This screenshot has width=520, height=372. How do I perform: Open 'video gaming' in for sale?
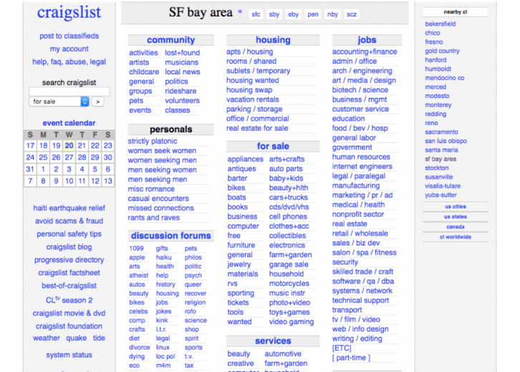(x=292, y=322)
